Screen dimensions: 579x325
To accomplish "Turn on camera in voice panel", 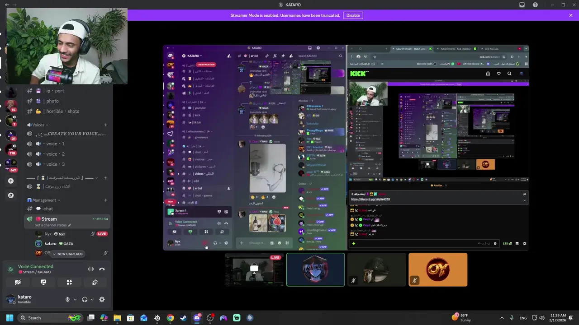I will [18, 282].
